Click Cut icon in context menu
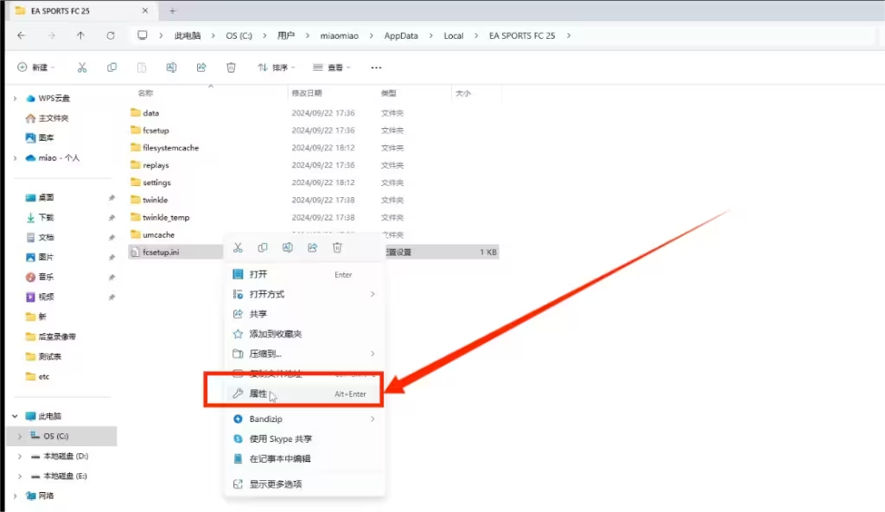This screenshot has width=885, height=512. click(238, 247)
